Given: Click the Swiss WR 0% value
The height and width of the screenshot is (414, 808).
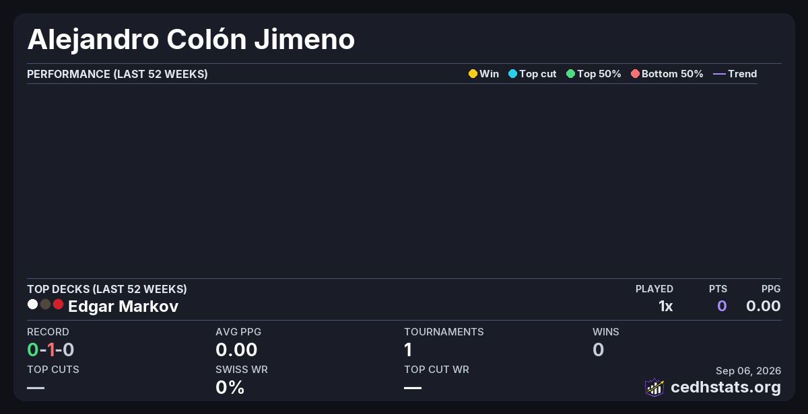Looking at the screenshot, I should point(230,387).
